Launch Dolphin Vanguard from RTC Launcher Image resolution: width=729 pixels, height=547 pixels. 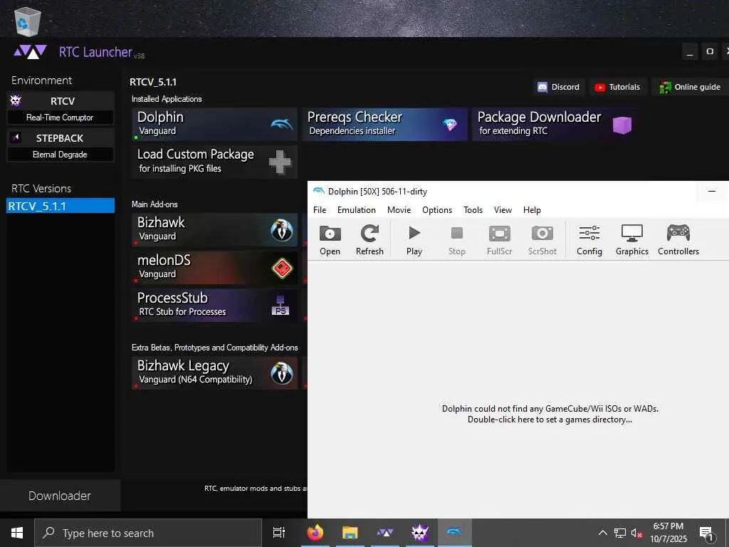[214, 124]
